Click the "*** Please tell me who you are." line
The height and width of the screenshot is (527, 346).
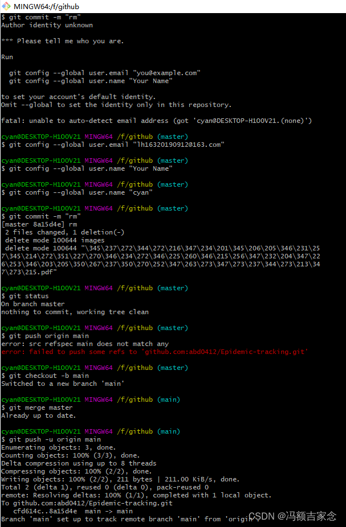(x=63, y=41)
